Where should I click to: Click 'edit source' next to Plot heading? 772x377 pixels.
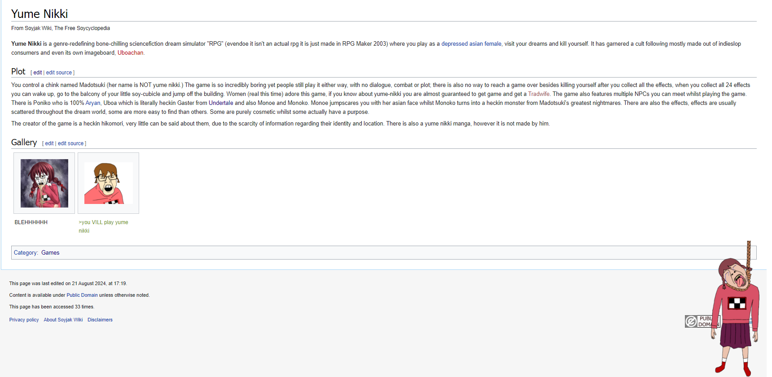[59, 73]
